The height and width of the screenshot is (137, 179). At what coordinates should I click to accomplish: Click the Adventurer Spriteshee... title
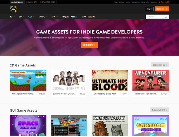[146, 94]
